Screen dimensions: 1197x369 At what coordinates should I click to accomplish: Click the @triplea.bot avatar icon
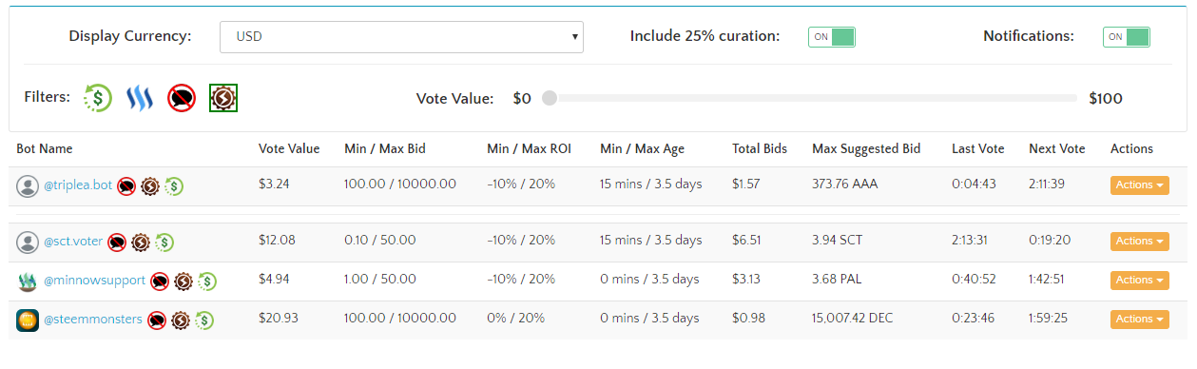28,185
